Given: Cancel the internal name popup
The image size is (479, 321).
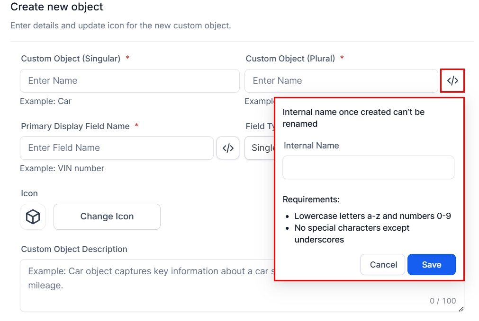Looking at the screenshot, I should pyautogui.click(x=383, y=265).
